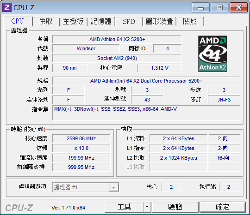The width and height of the screenshot is (250, 215).
Task: Click the 步進 value 3
Action: click(x=224, y=90)
